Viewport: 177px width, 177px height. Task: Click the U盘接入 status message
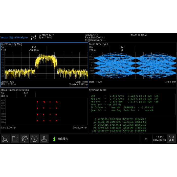pyautogui.click(x=63, y=139)
